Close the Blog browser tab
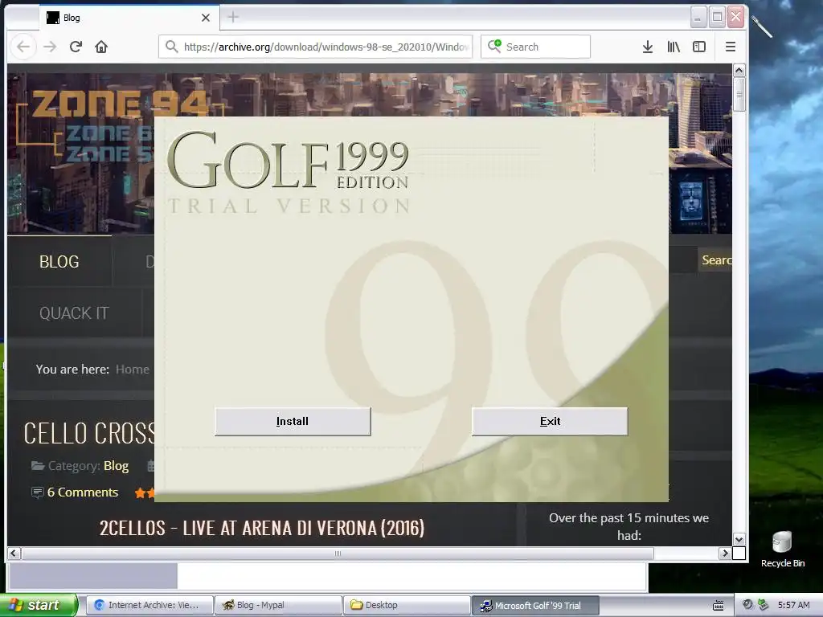823x617 pixels. coord(206,18)
